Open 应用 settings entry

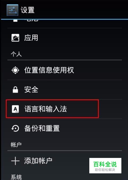[x=65, y=38]
